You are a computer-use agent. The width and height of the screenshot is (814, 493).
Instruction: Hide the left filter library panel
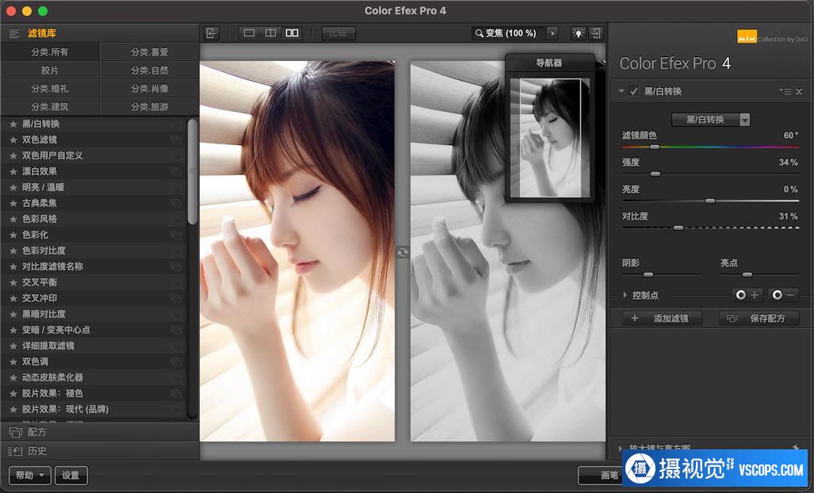pyautogui.click(x=212, y=33)
